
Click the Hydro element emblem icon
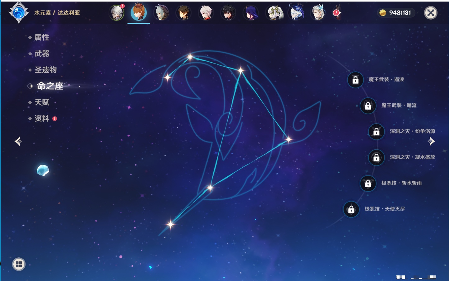tap(18, 13)
